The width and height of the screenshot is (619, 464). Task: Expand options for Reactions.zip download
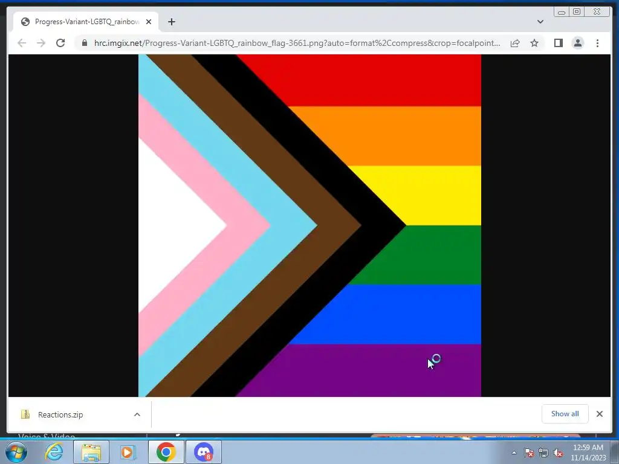pyautogui.click(x=137, y=414)
